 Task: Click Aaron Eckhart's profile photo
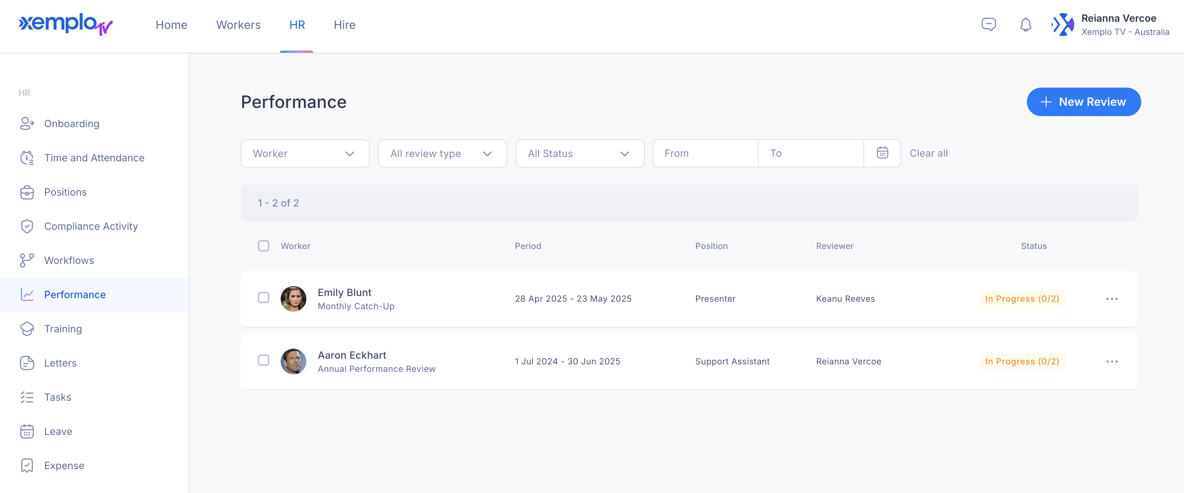click(x=293, y=362)
